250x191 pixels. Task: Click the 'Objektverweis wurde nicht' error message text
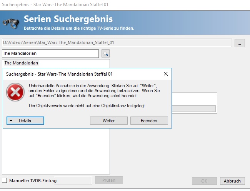pyautogui.click(x=87, y=106)
